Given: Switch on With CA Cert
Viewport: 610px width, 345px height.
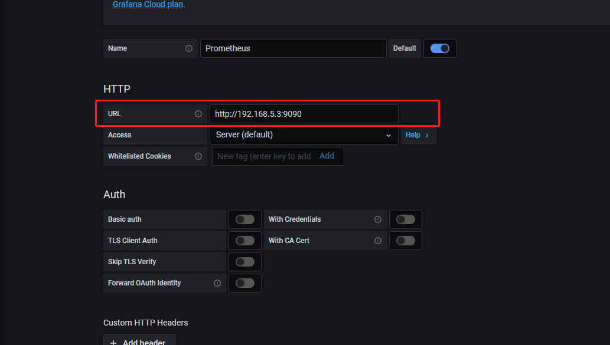Looking at the screenshot, I should (405, 241).
